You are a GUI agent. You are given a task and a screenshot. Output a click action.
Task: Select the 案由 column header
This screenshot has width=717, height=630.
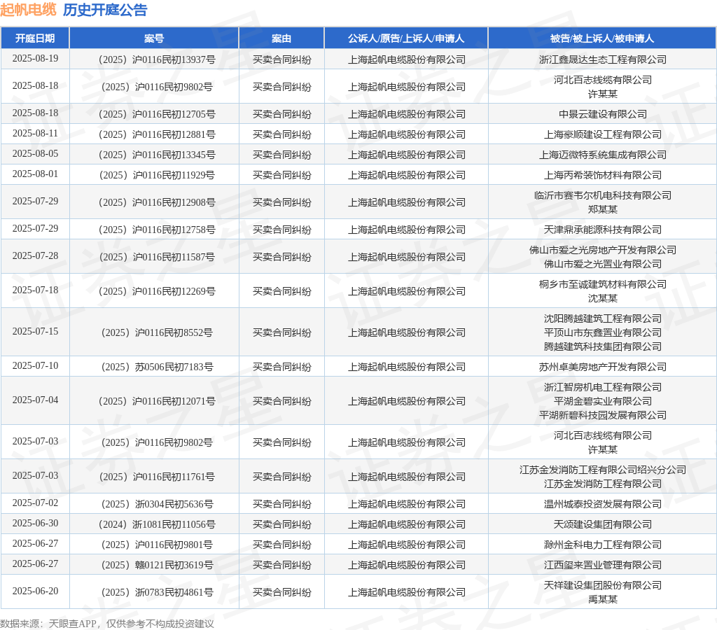tap(281, 38)
